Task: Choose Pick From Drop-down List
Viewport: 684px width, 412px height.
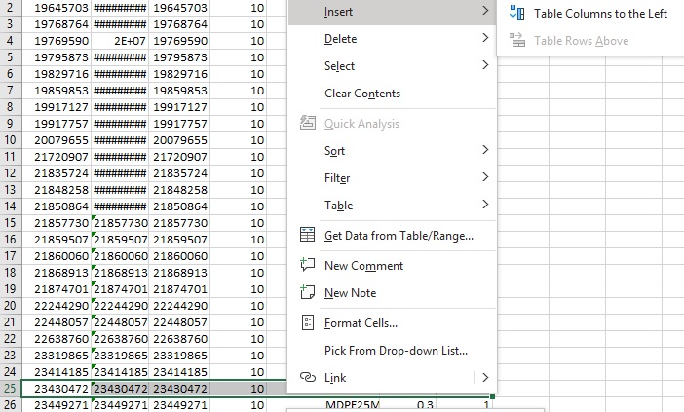Action: (x=392, y=351)
